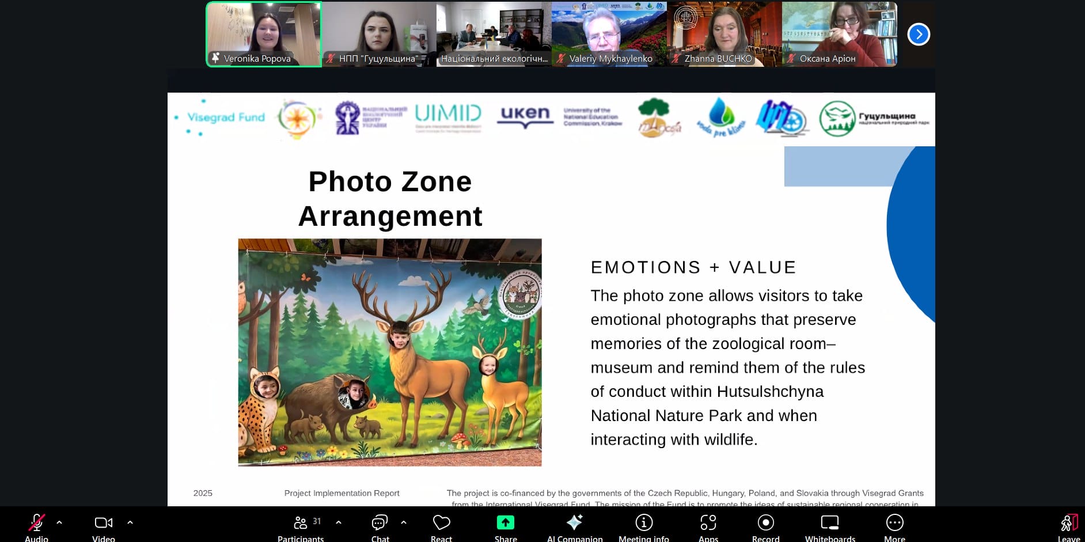Expand audio options chevron

coord(59,522)
